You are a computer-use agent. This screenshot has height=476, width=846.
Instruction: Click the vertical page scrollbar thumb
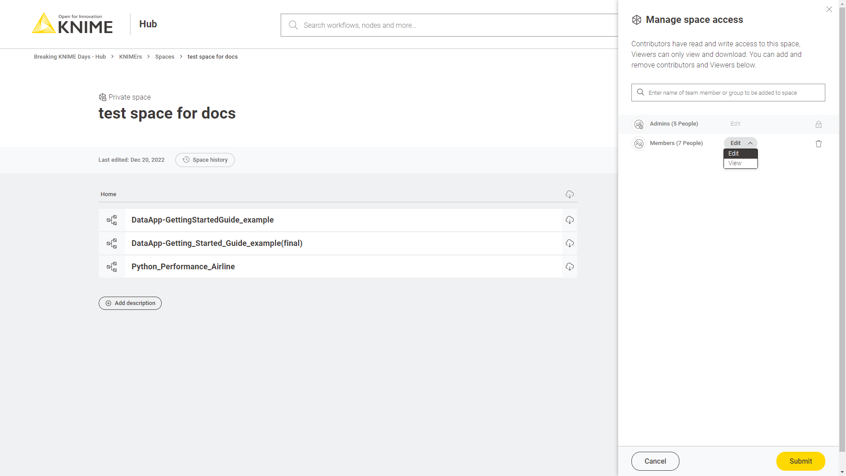tap(842, 229)
